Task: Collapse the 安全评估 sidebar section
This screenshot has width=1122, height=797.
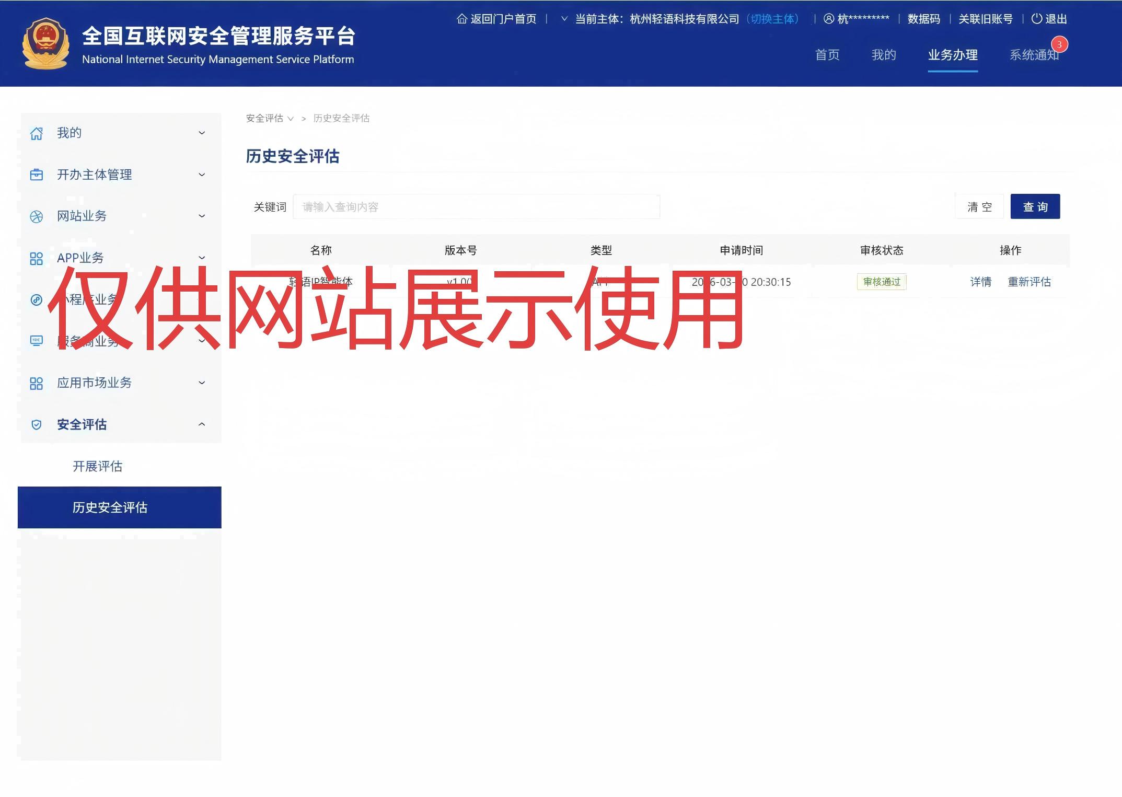Action: click(x=202, y=424)
